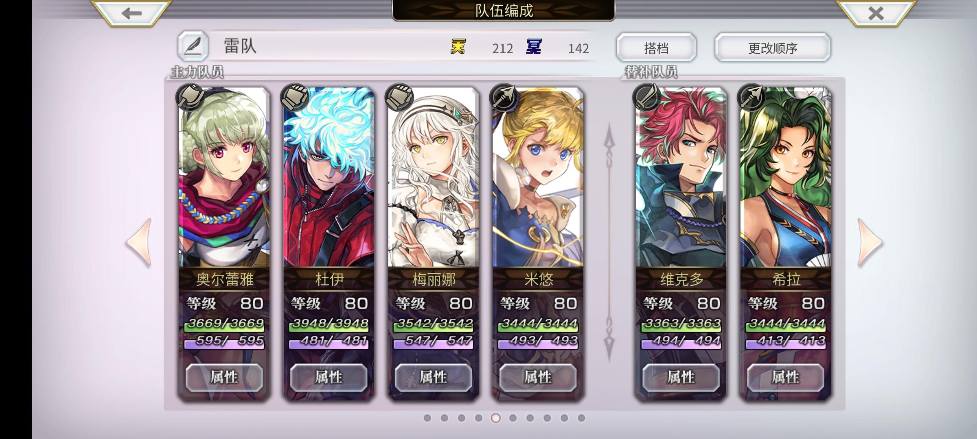Open 属性 for 希拉
The width and height of the screenshot is (977, 439).
click(x=786, y=377)
